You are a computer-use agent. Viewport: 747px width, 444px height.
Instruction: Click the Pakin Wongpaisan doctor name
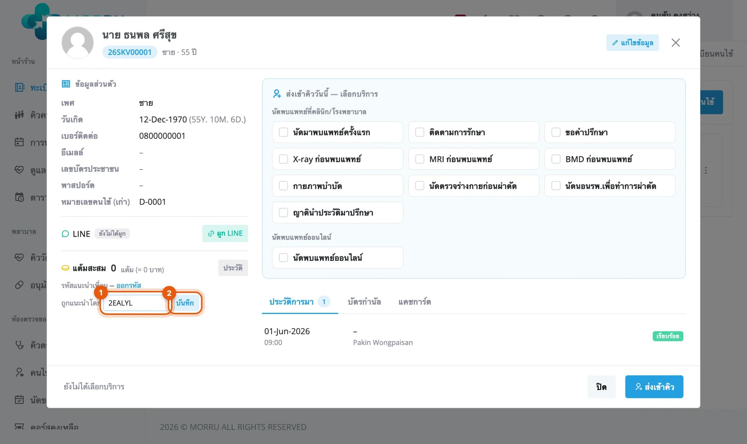383,342
